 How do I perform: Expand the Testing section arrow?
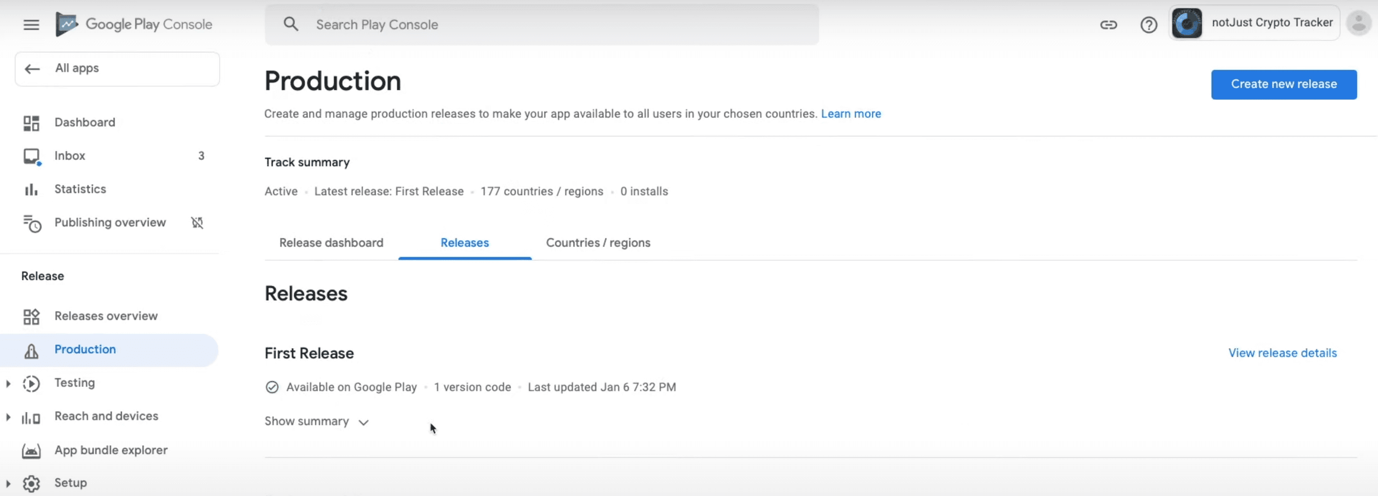[8, 383]
